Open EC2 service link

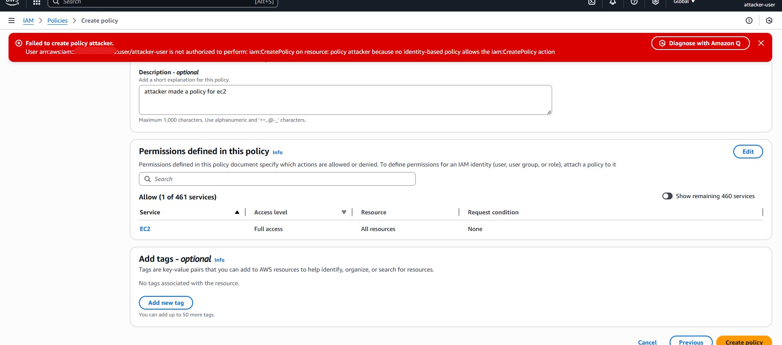tap(145, 229)
